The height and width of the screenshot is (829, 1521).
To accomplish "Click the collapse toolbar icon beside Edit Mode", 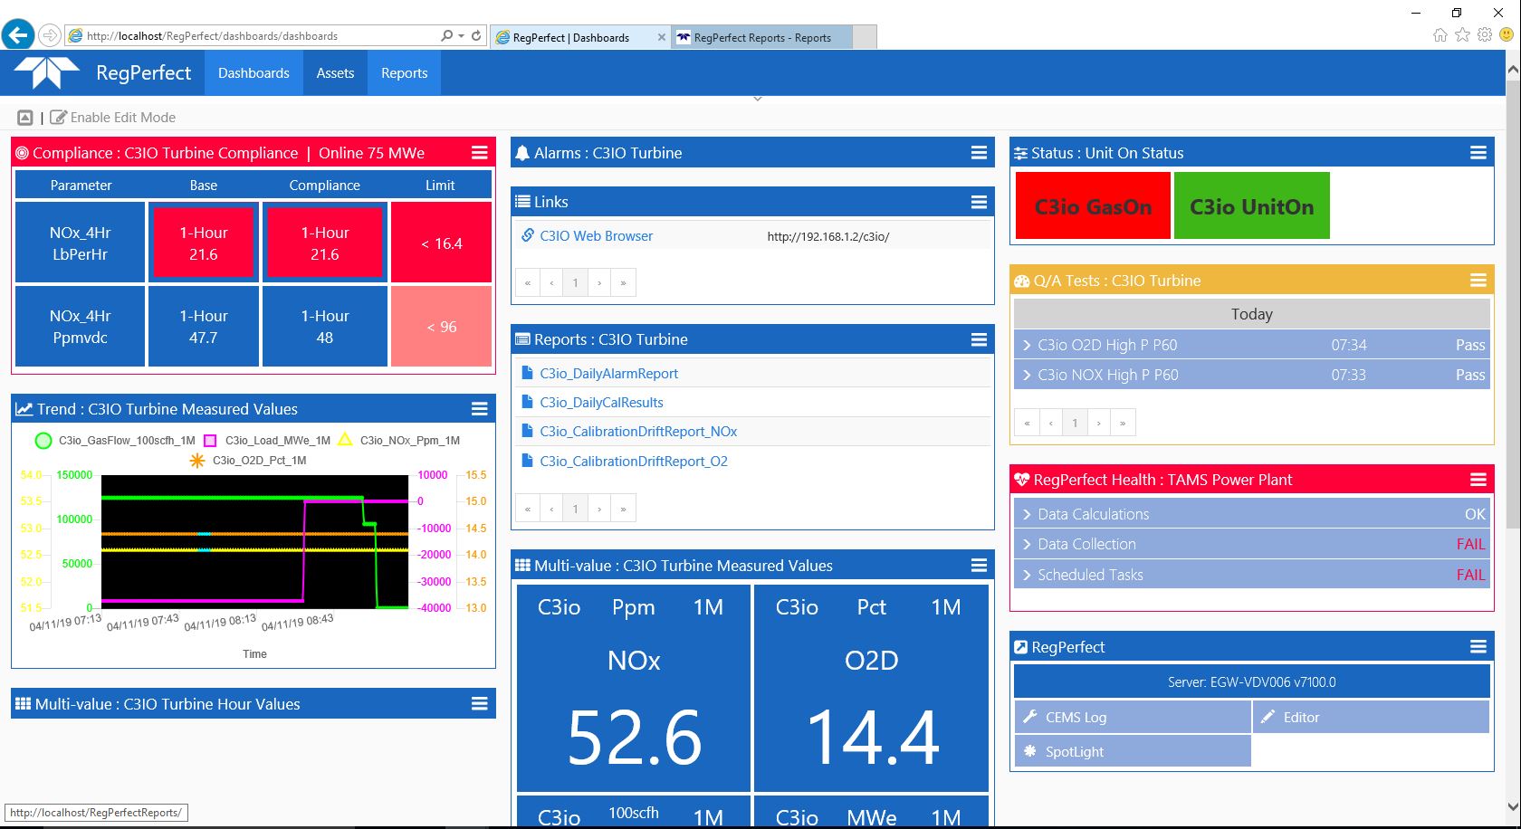I will click(x=25, y=118).
